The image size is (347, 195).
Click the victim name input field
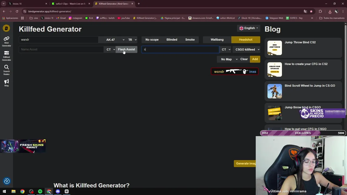180,49
